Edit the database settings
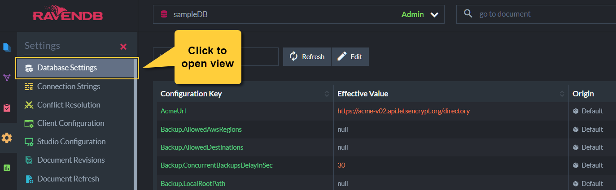Screen dimensions: 616x190 pos(350,56)
